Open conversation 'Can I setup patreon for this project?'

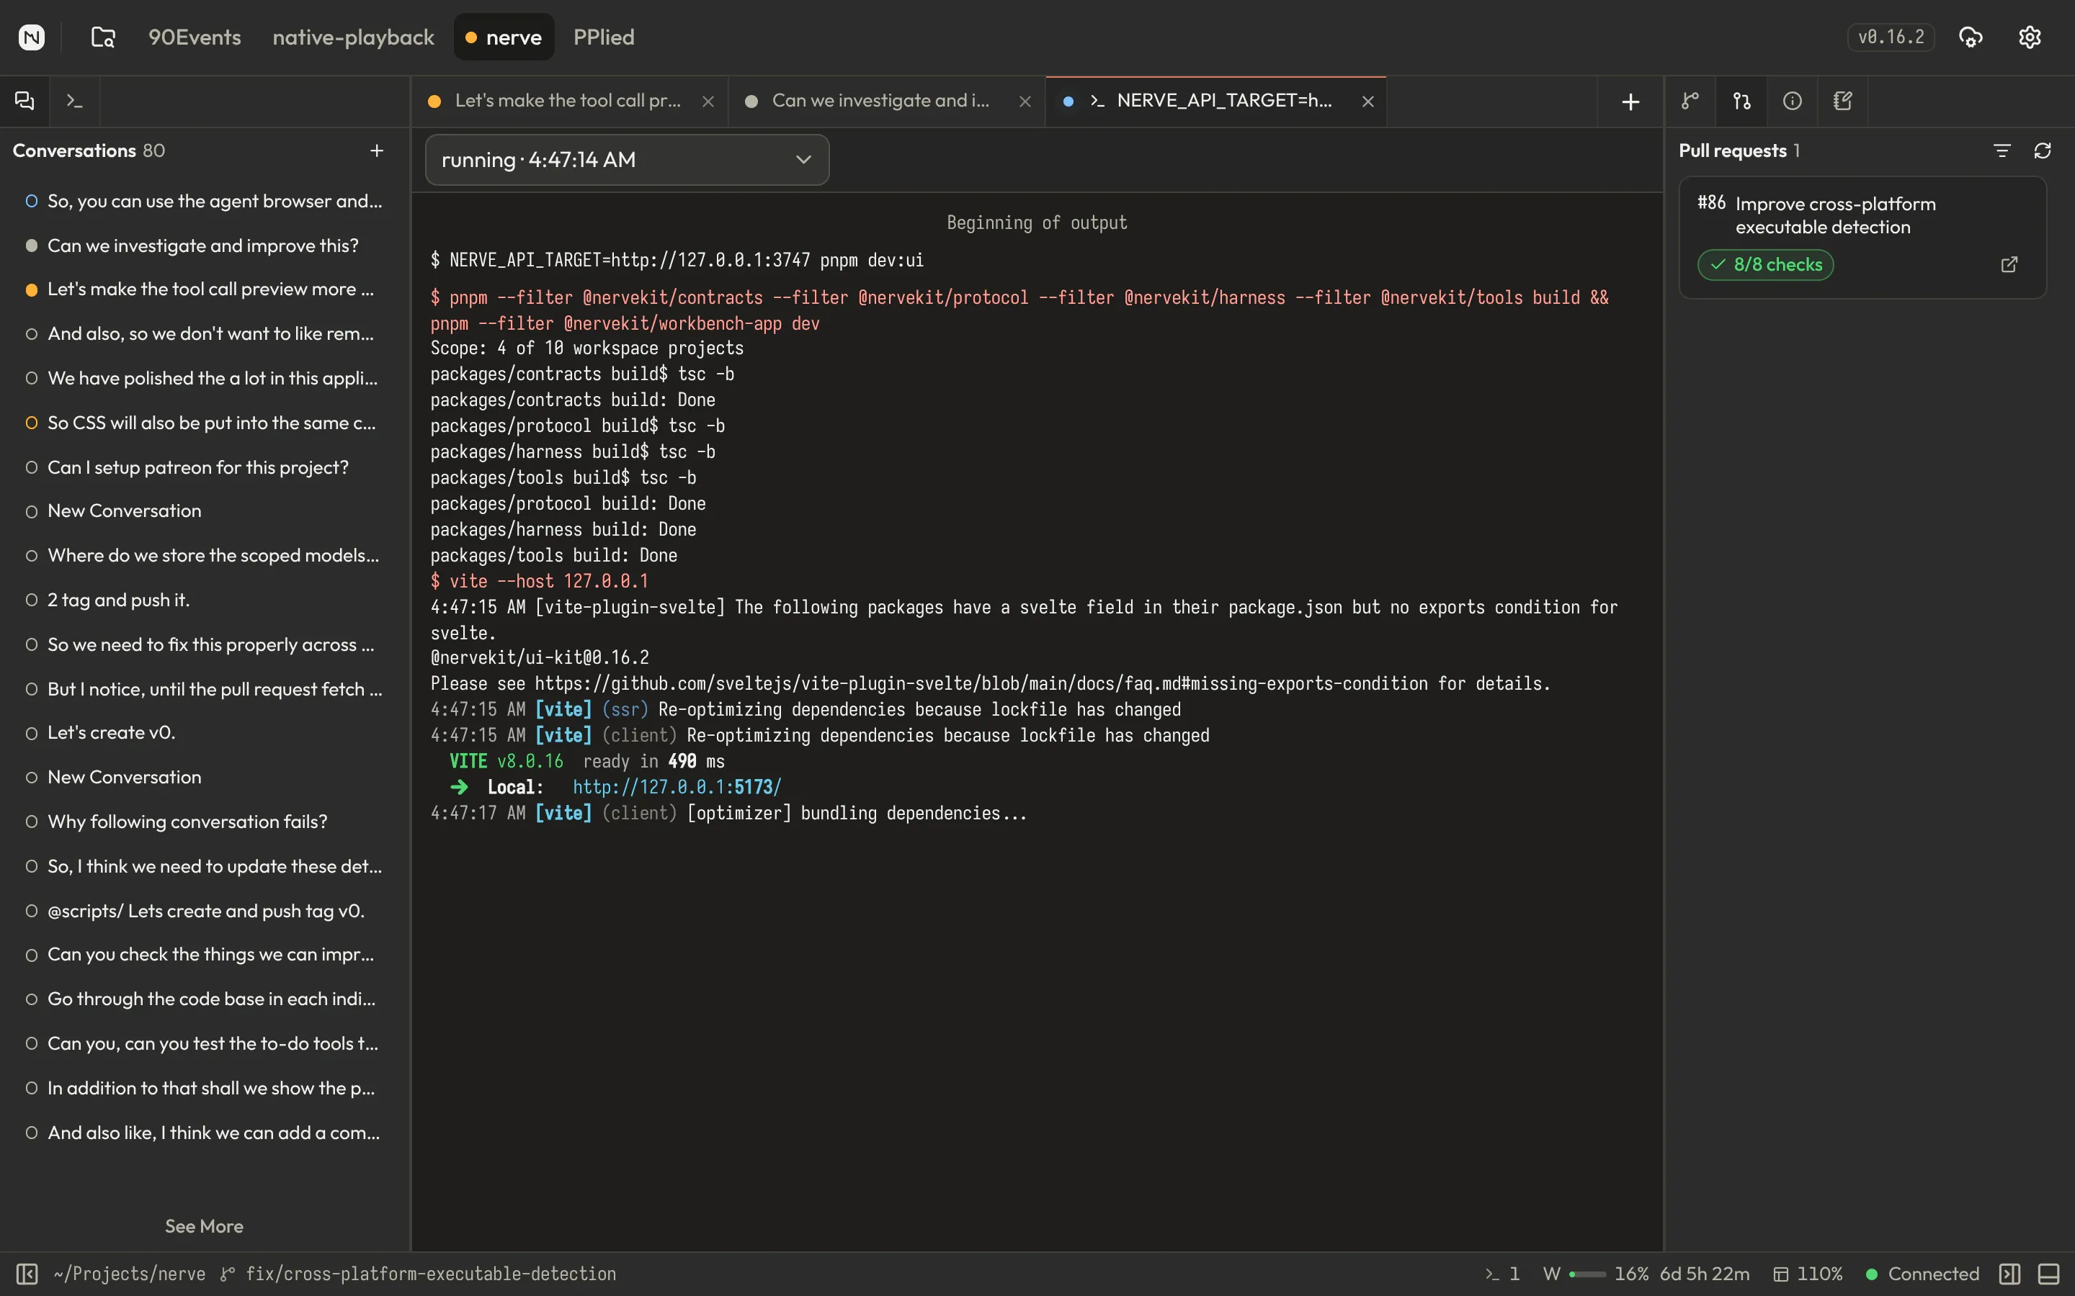(204, 468)
